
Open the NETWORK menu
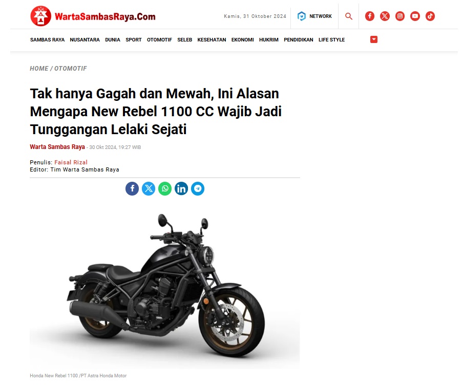pos(314,16)
